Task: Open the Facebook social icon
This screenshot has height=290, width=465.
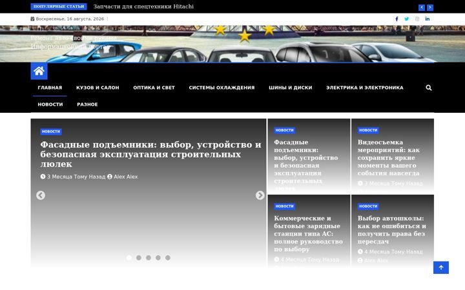Action: [x=397, y=19]
